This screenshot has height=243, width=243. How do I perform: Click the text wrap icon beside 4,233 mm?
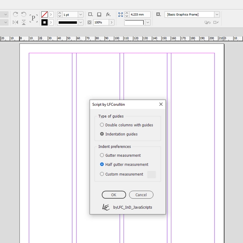(120, 15)
